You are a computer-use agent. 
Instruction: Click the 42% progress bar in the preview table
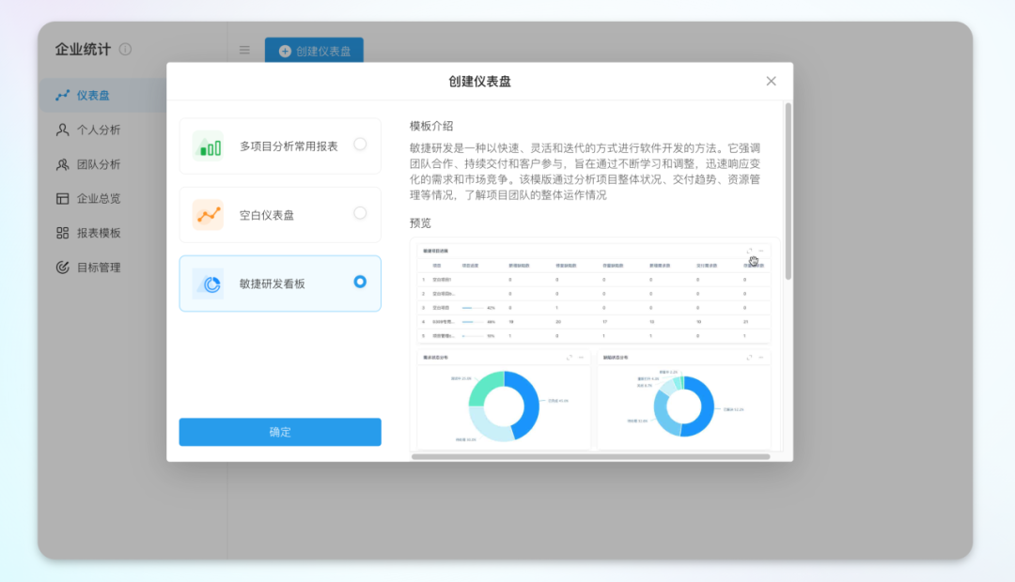pos(472,308)
